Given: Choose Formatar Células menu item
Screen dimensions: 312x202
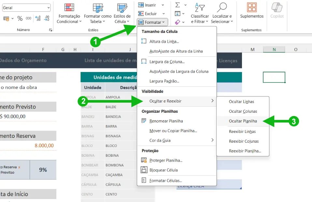Looking at the screenshot, I should tap(177, 181).
